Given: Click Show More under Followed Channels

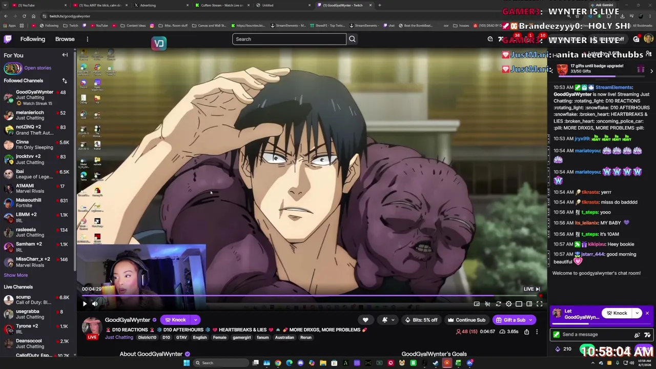Looking at the screenshot, I should (16, 275).
